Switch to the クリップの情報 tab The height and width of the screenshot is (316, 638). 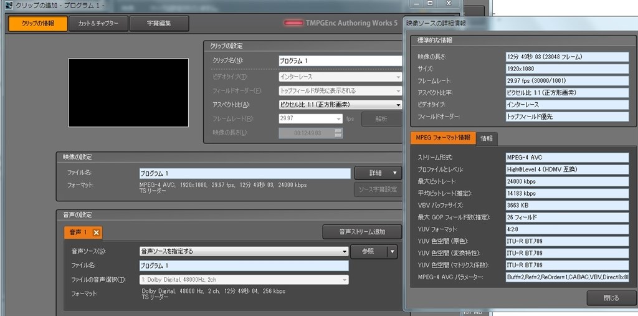[x=37, y=24]
